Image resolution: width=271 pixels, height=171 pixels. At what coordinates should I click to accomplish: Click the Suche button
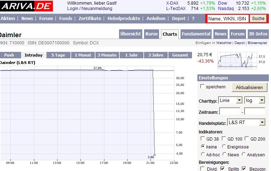258,19
